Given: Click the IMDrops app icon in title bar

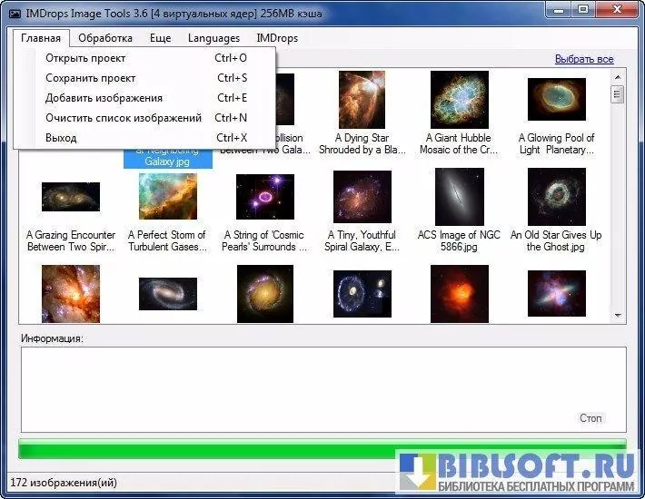Looking at the screenshot, I should pos(15,11).
